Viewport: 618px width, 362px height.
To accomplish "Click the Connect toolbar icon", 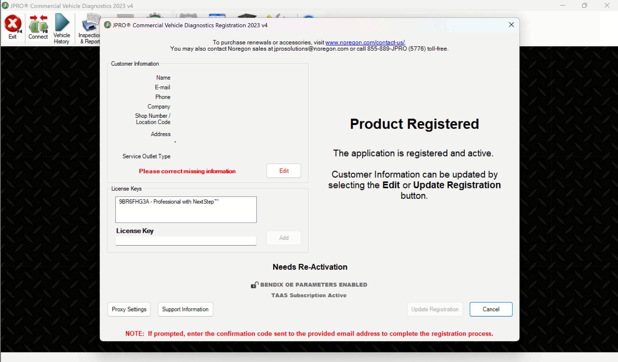I will (38, 27).
